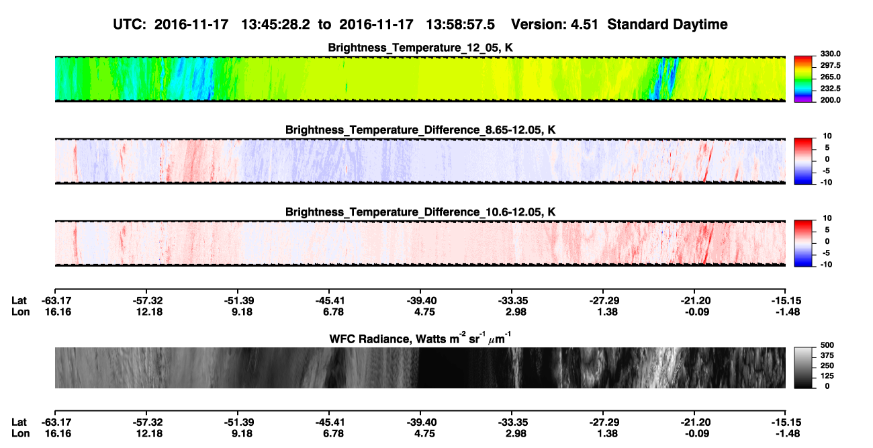Click latitude "-57.32" on axis above WFC title
The width and height of the screenshot is (873, 448).
tap(148, 300)
